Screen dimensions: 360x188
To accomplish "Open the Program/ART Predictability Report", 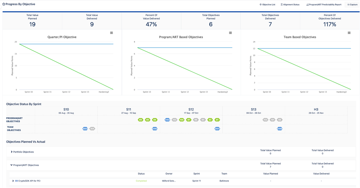I will coord(324,5).
